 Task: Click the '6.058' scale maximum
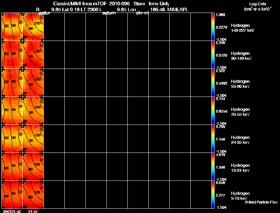point(220,183)
